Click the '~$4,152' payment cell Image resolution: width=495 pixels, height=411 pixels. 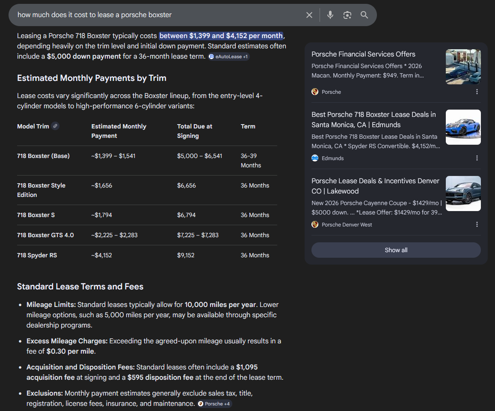point(101,255)
